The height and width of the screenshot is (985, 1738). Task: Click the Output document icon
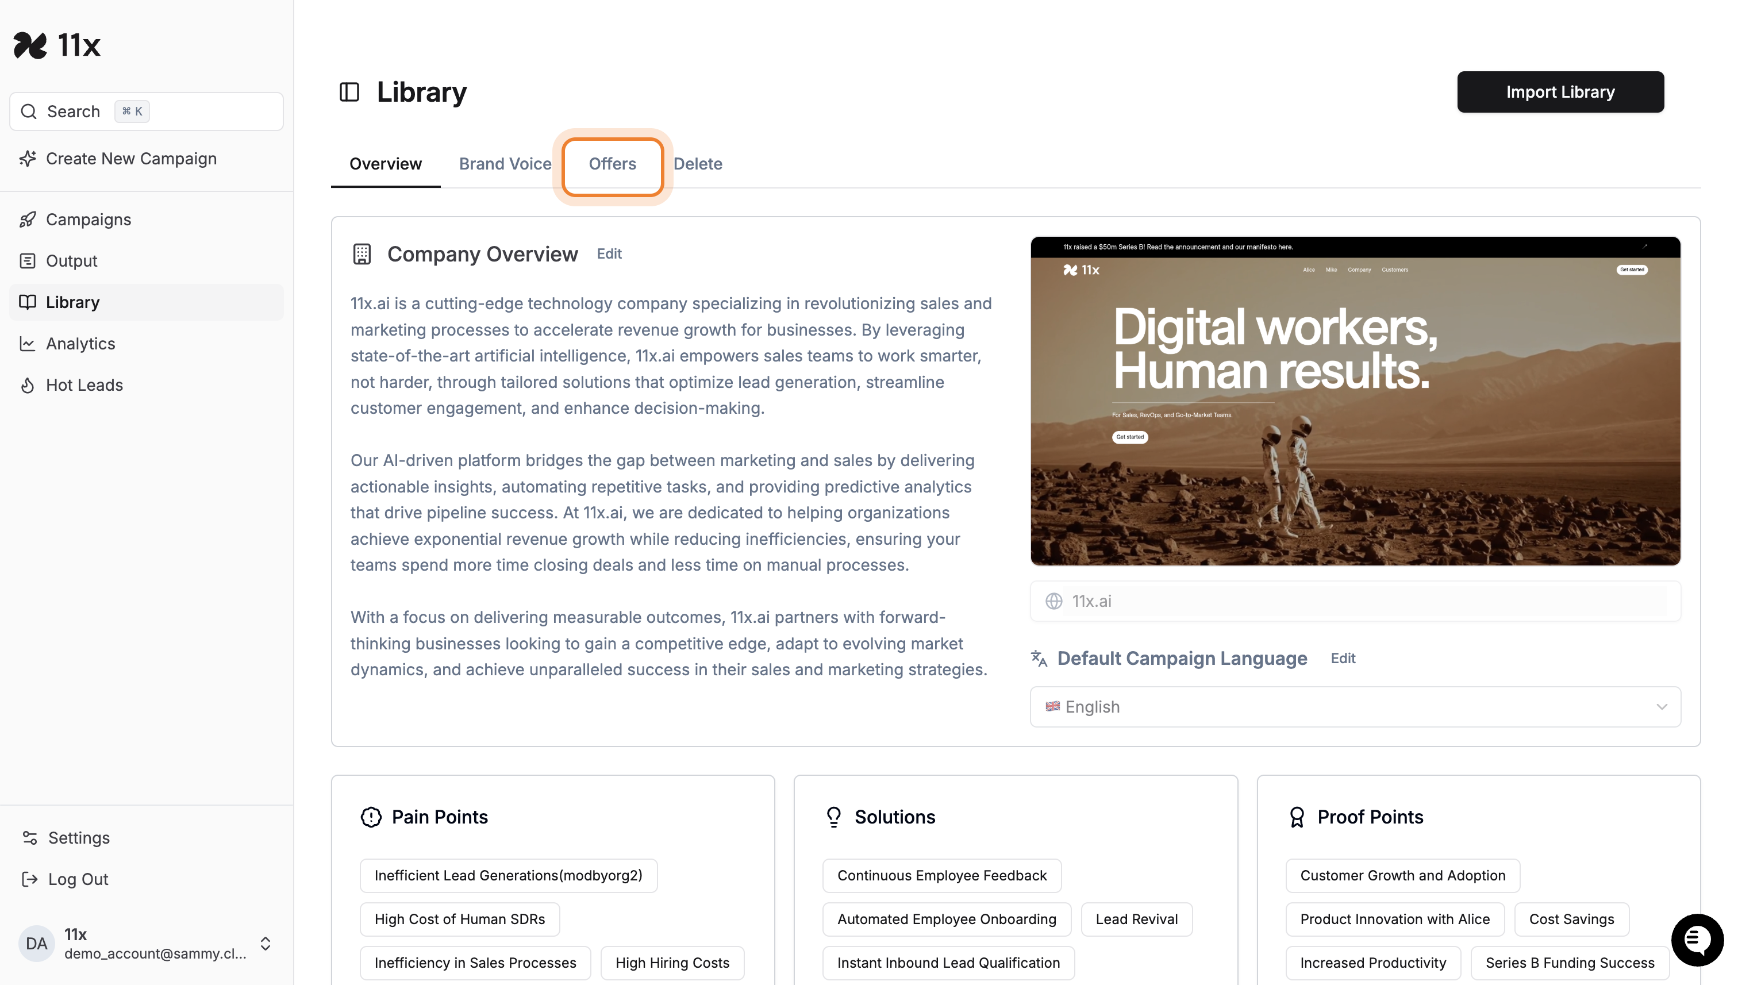pyautogui.click(x=28, y=260)
